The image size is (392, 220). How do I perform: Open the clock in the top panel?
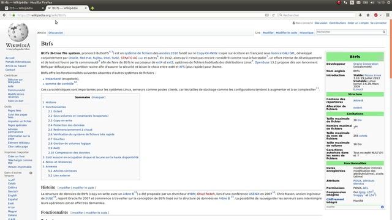tap(381, 2)
